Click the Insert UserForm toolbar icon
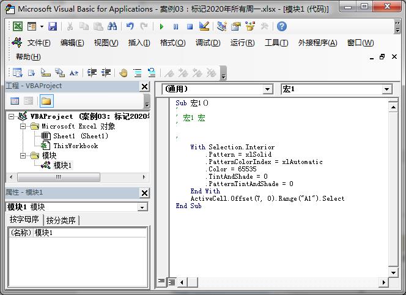 click(32, 26)
